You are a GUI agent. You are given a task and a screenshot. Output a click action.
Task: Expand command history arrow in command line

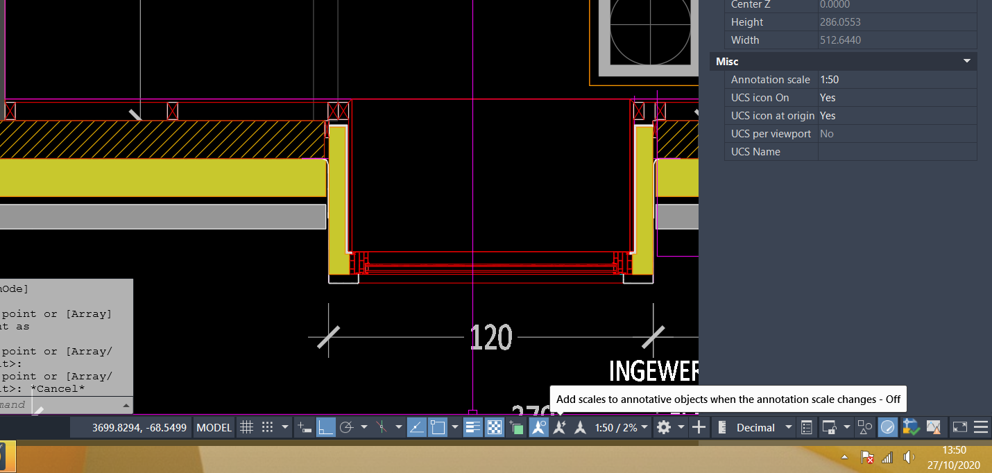pyautogui.click(x=126, y=405)
